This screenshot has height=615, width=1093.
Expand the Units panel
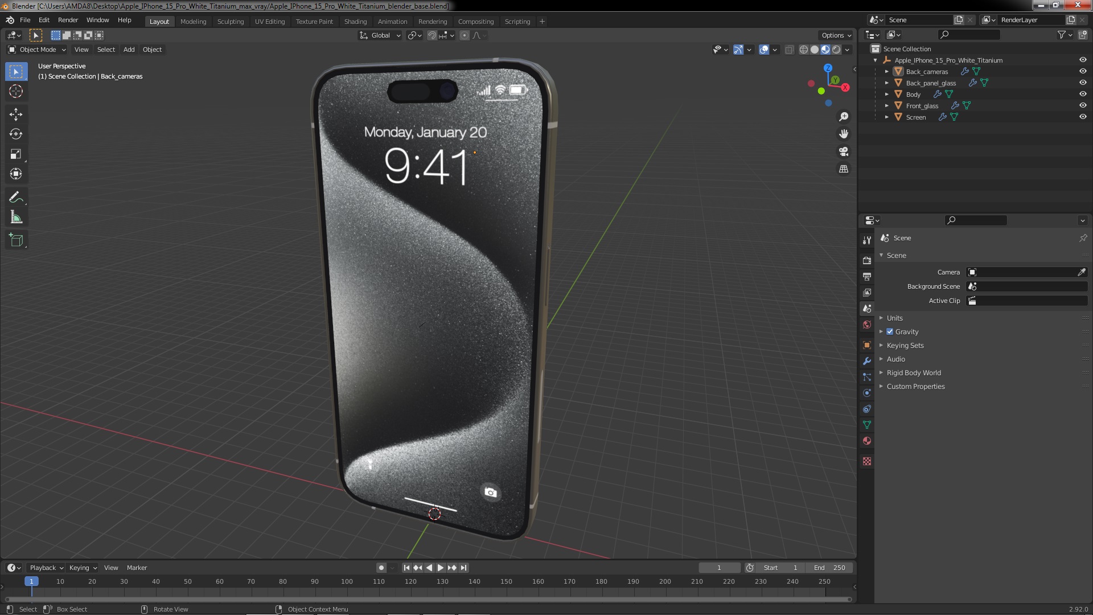(x=894, y=318)
